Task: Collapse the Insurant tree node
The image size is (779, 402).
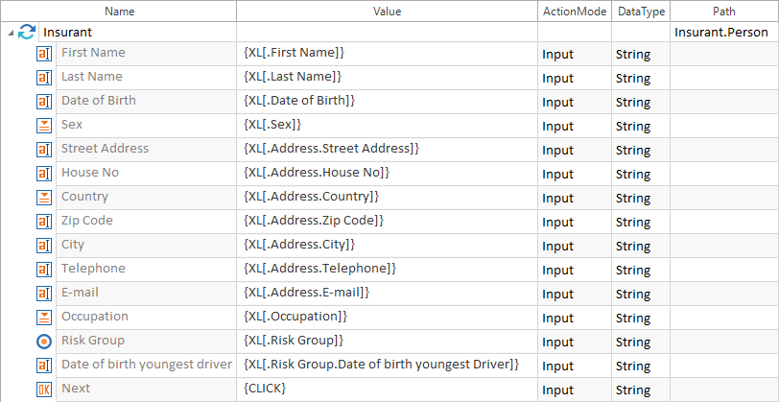Action: click(x=10, y=33)
